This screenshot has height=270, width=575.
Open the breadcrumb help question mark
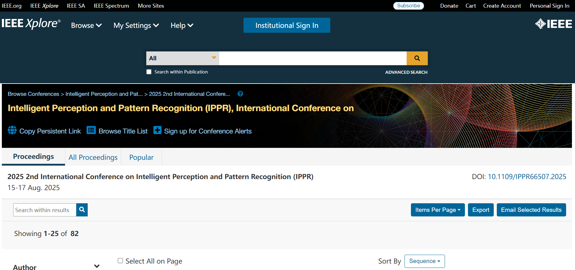pyautogui.click(x=240, y=94)
